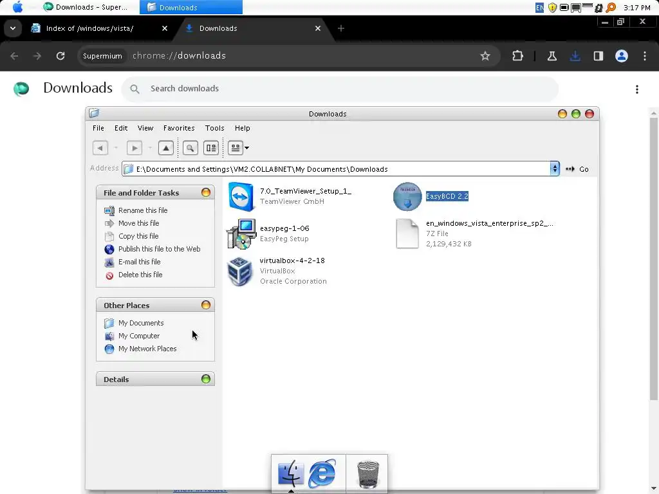The image size is (659, 494).
Task: Click the EN language indicator
Action: tap(539, 7)
